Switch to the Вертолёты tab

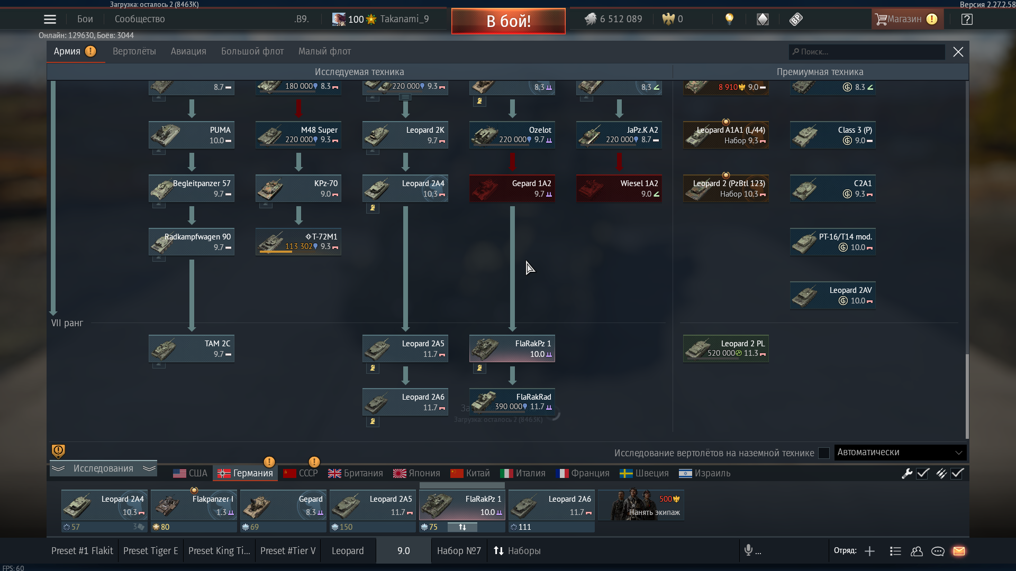[x=134, y=51]
